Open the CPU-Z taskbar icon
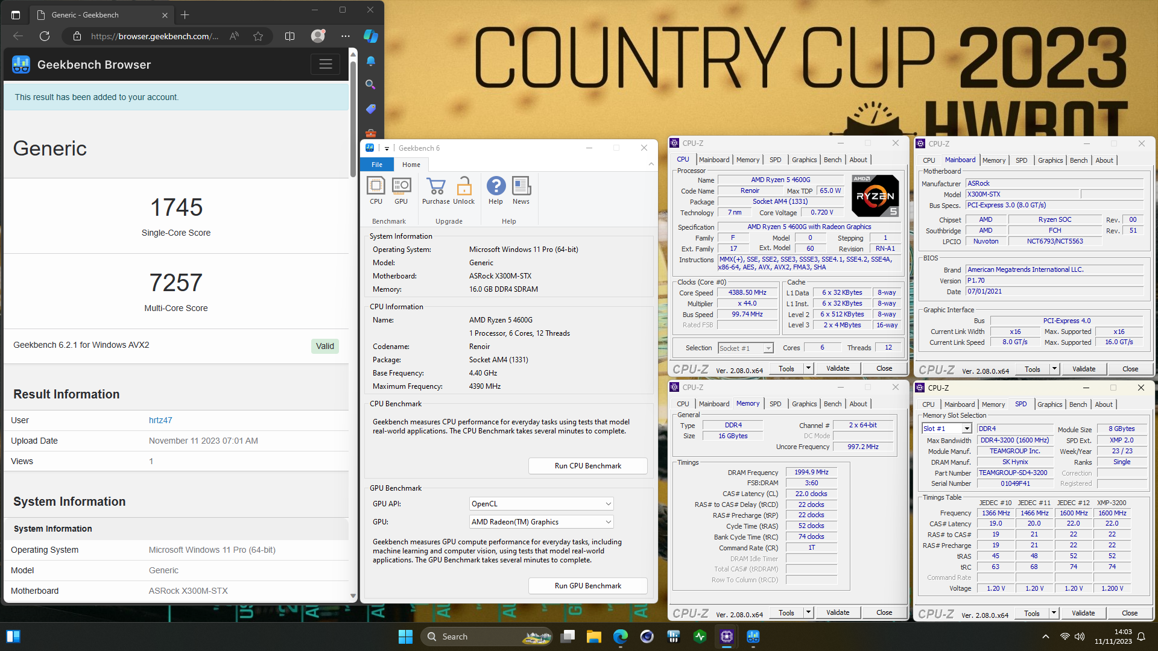Image resolution: width=1158 pixels, height=651 pixels. [x=726, y=637]
